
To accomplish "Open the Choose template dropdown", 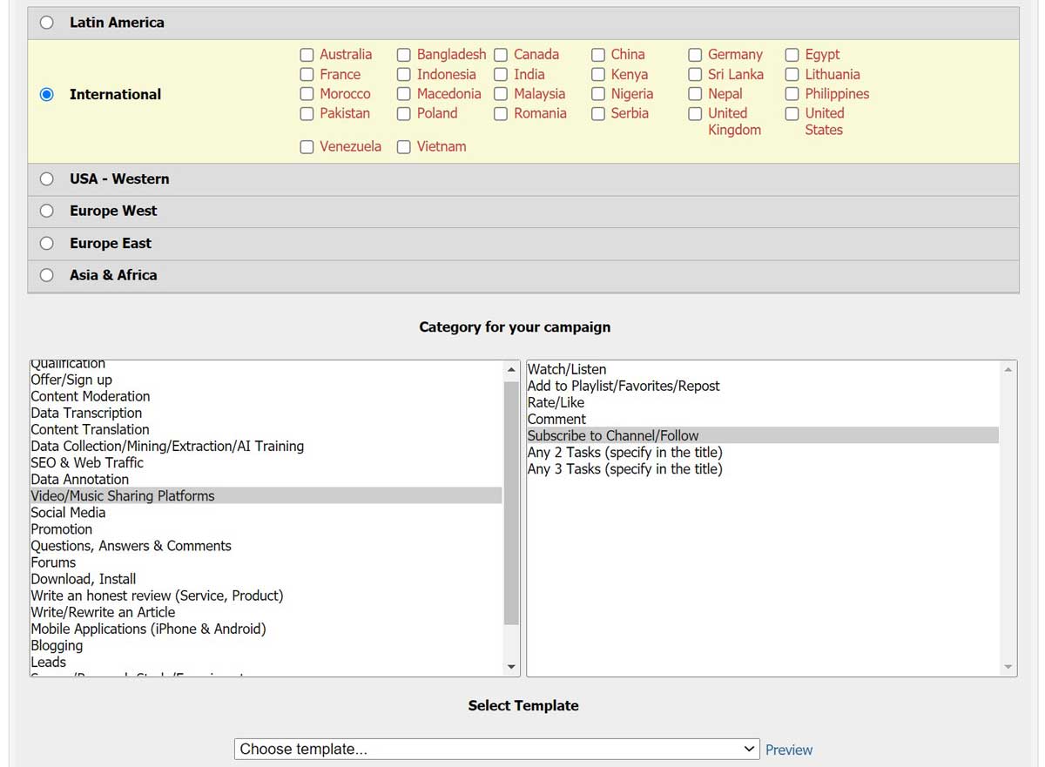I will [x=497, y=749].
